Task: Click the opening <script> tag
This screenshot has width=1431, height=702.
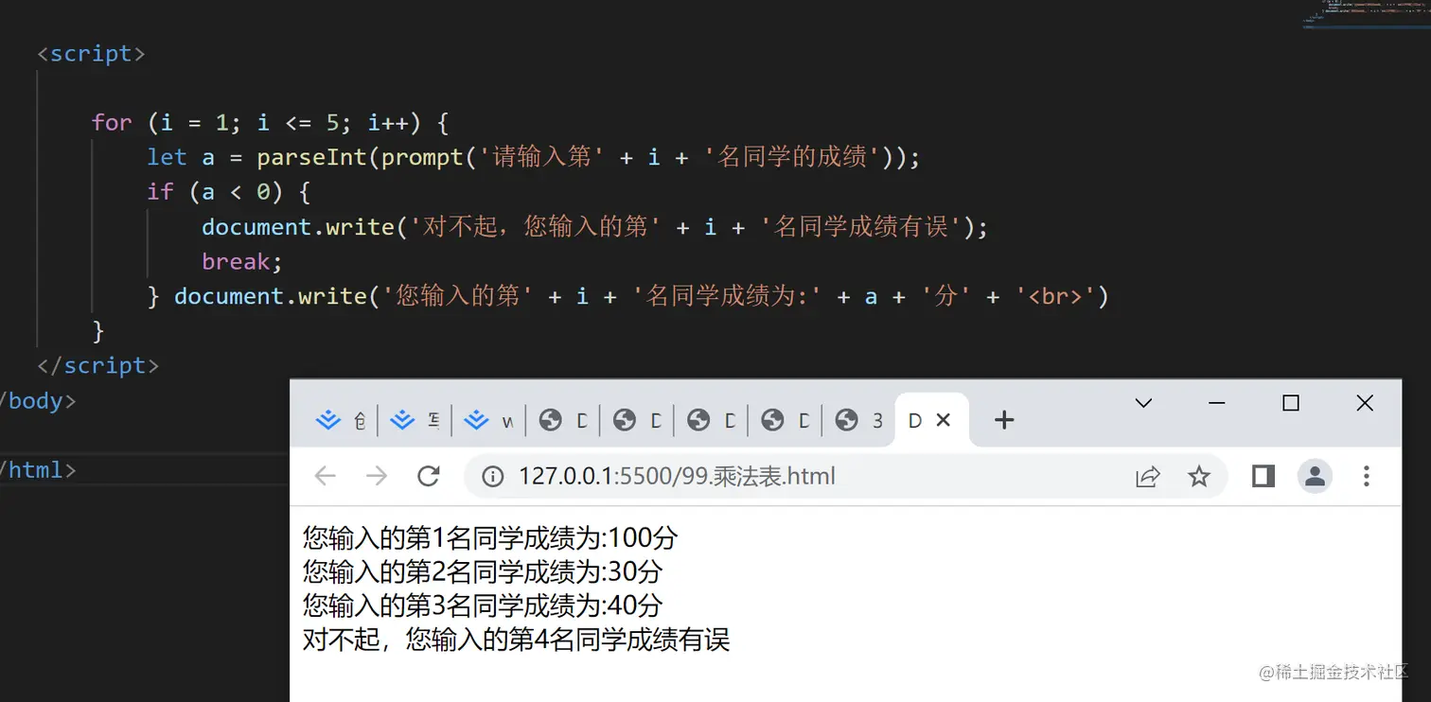Action: click(91, 54)
